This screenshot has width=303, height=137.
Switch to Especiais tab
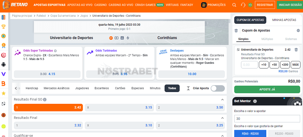(138, 88)
